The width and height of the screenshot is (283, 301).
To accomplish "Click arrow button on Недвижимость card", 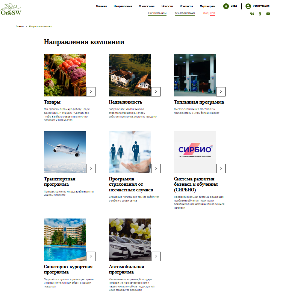I will (156, 92).
